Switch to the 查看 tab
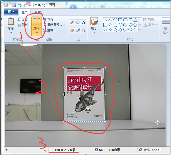This screenshot has height=155, width=171. coord(38,12)
